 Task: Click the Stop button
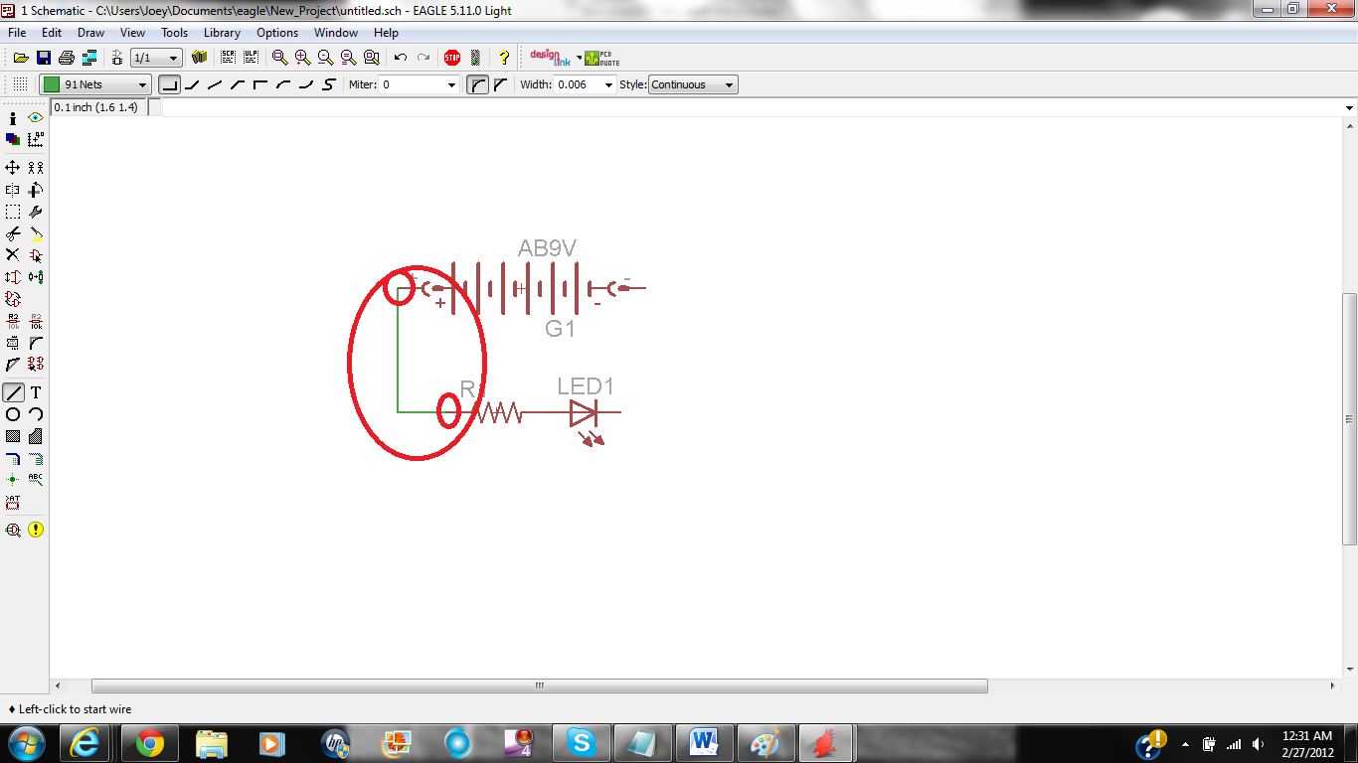pos(452,57)
